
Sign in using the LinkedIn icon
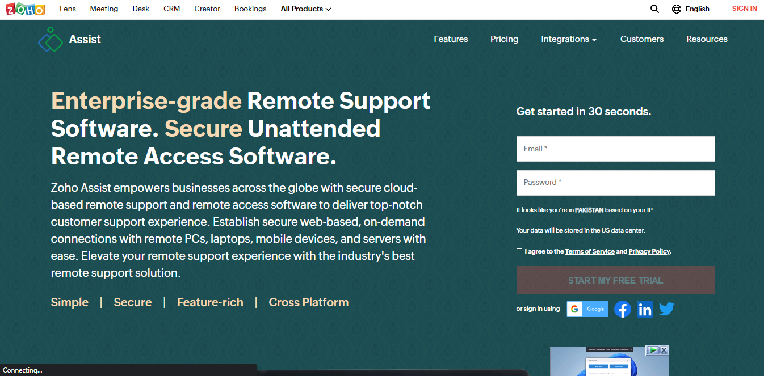coord(645,309)
